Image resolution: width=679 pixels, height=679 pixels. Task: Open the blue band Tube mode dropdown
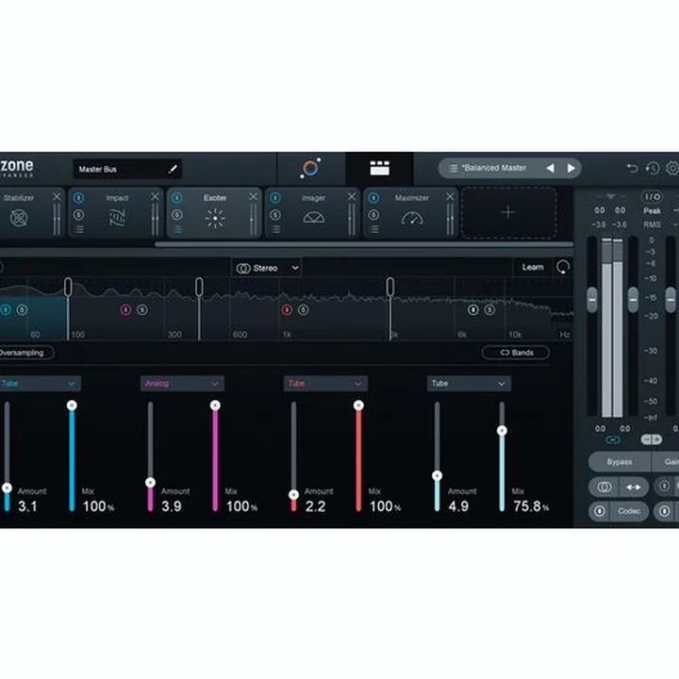pyautogui.click(x=40, y=384)
